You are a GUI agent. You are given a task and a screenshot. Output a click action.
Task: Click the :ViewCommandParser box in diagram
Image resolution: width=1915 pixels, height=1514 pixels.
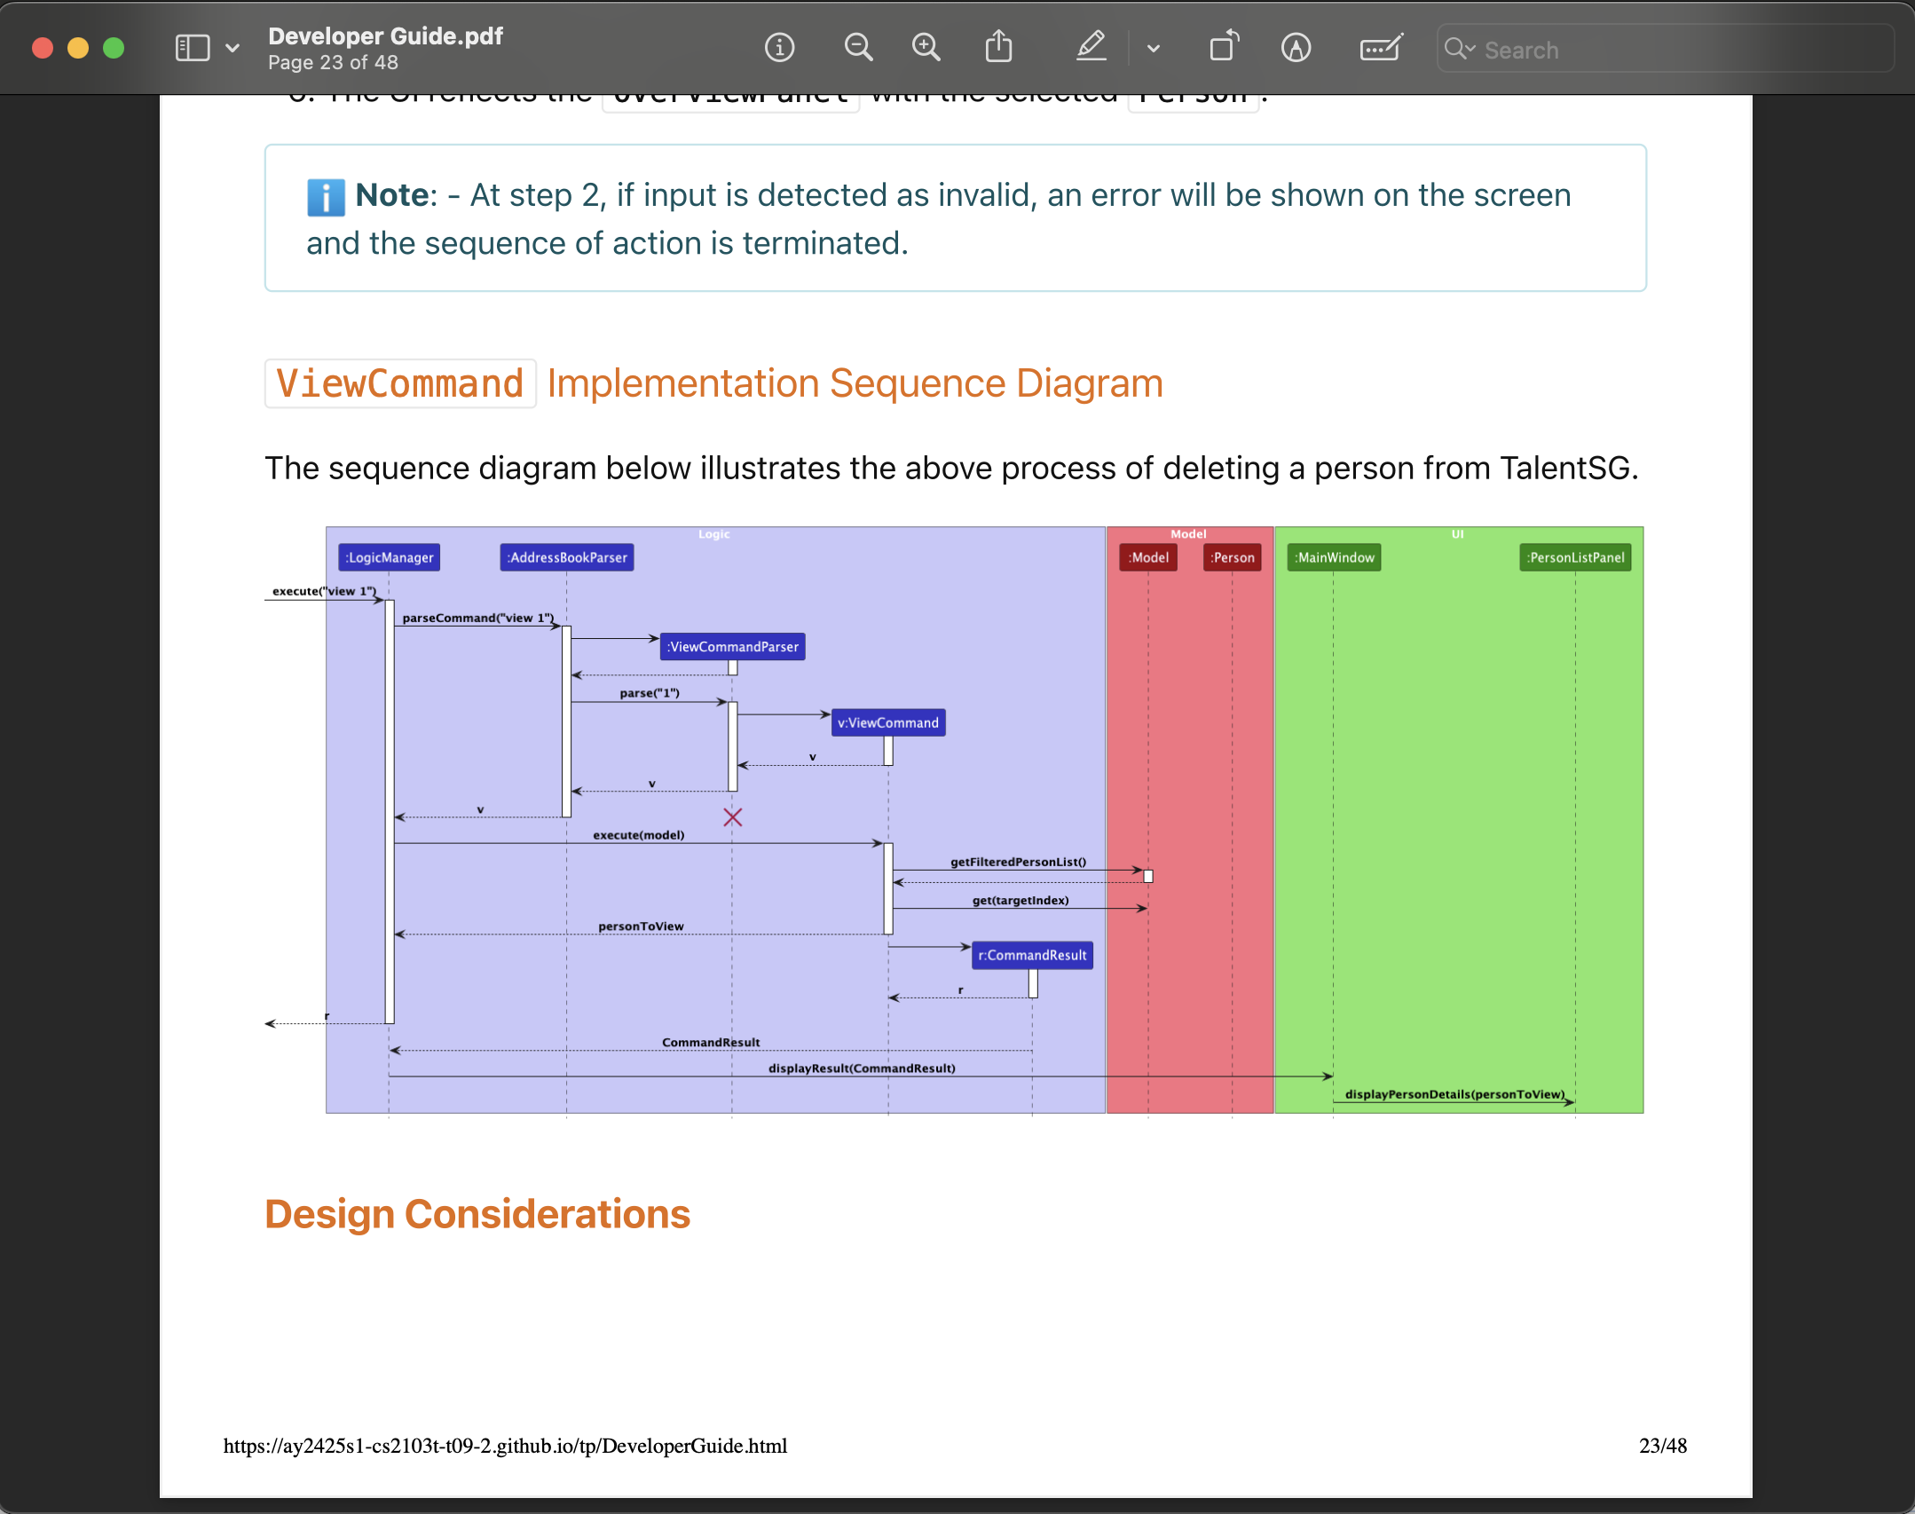pos(732,646)
